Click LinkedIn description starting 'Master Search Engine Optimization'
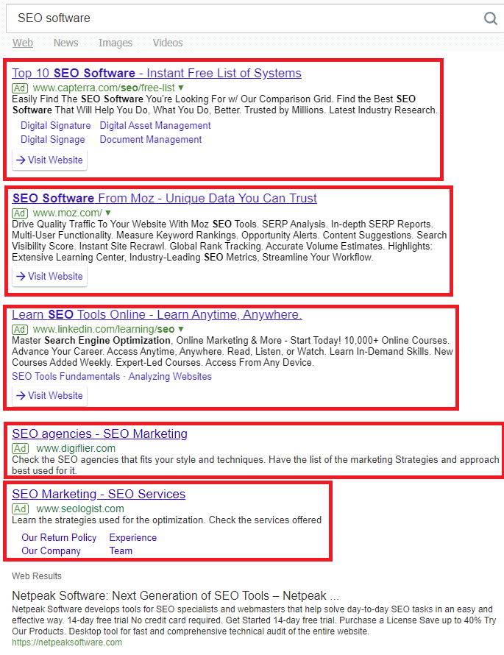Screen dimensions: 504x655 (233, 351)
